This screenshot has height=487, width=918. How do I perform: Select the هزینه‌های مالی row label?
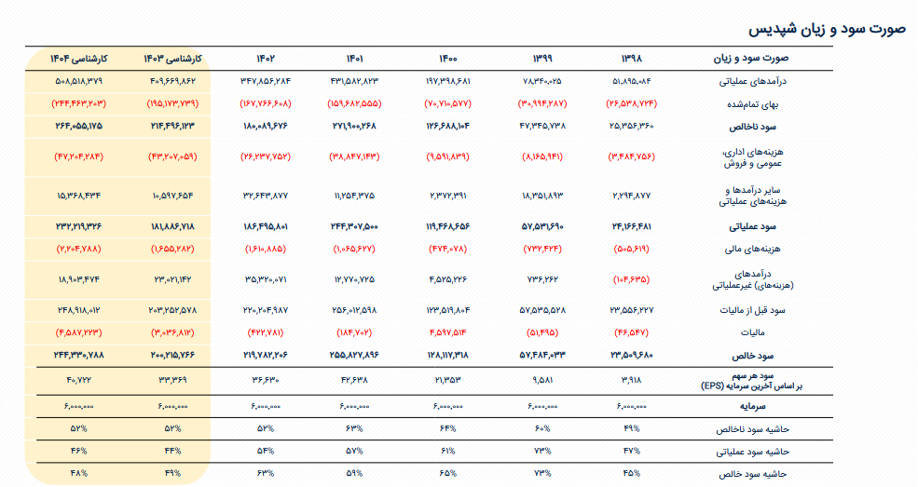pyautogui.click(x=757, y=249)
